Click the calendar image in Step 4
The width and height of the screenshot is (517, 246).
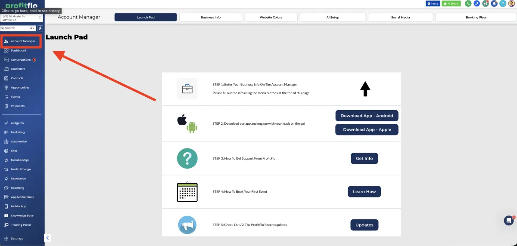[x=187, y=192]
